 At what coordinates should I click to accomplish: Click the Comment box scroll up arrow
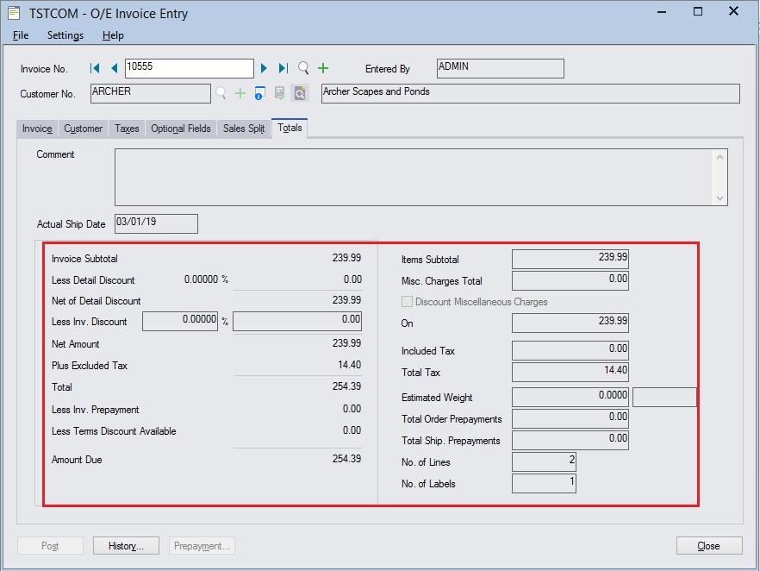point(720,157)
